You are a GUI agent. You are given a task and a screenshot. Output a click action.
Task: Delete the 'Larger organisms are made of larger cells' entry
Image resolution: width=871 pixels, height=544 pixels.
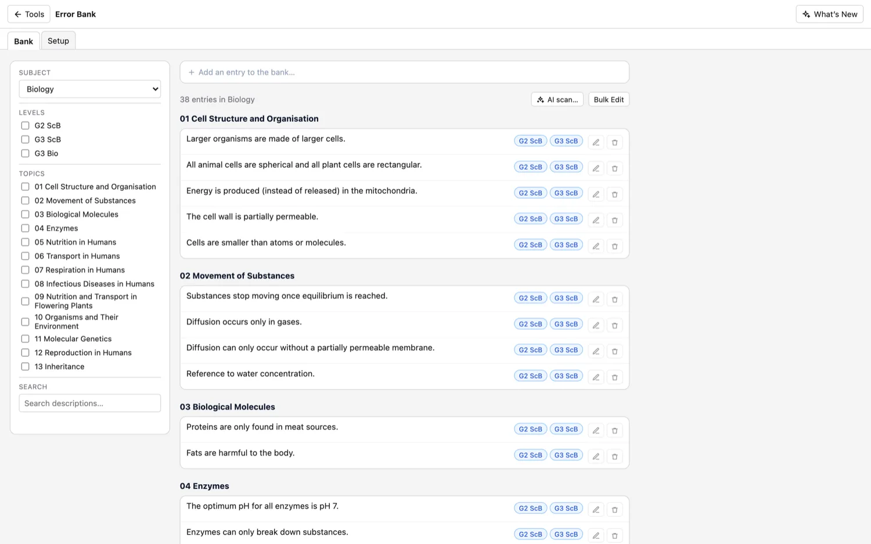coord(614,142)
